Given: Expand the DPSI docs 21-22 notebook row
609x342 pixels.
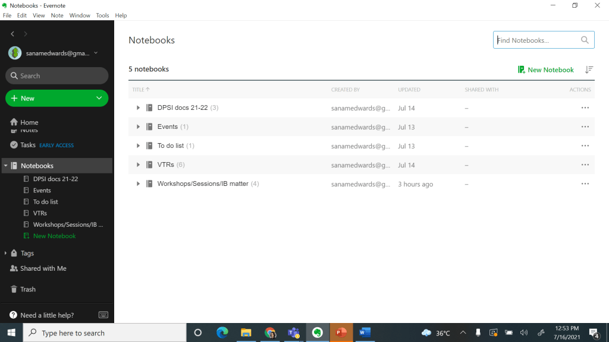Looking at the screenshot, I should pos(138,107).
